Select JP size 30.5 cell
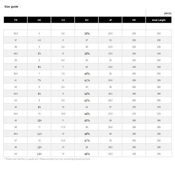 pyautogui.click(x=110, y=154)
